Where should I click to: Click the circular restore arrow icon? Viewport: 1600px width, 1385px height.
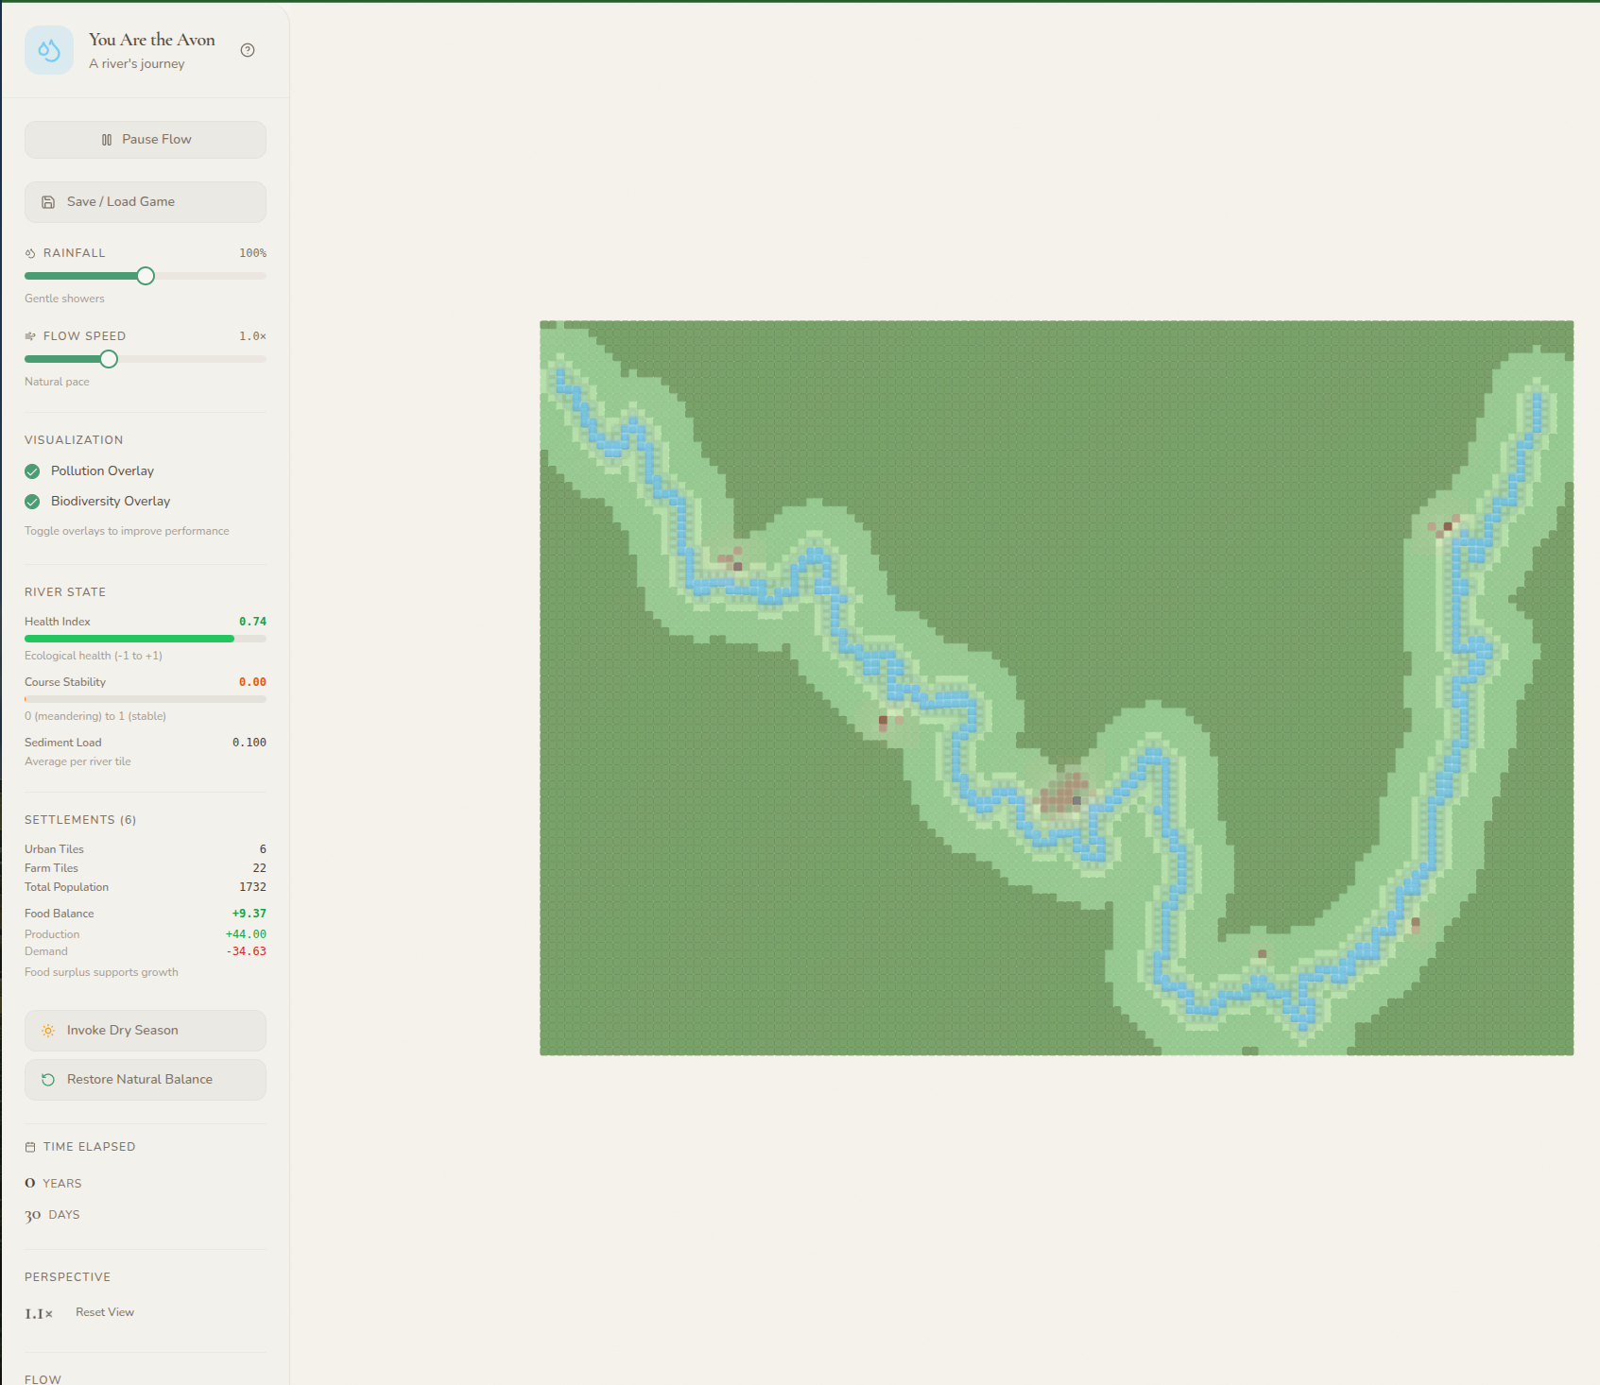48,1080
